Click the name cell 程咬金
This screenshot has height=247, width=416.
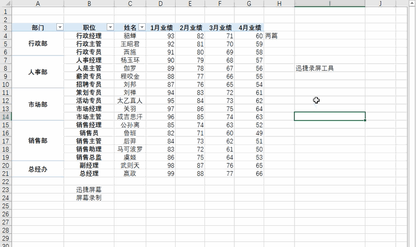click(130, 76)
